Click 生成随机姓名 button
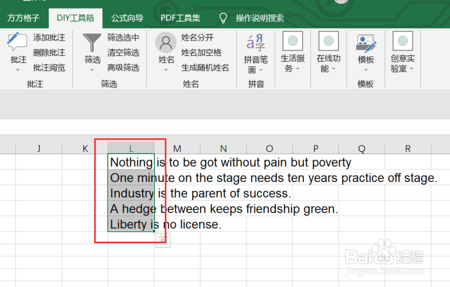Viewport: 450px width, 287px height. 205,68
